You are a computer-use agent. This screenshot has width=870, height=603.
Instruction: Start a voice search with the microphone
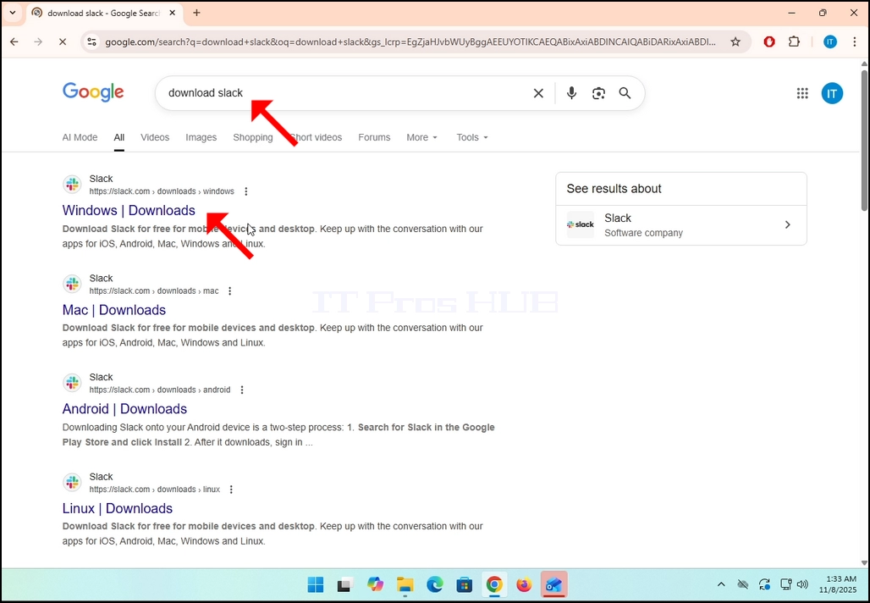pyautogui.click(x=571, y=93)
